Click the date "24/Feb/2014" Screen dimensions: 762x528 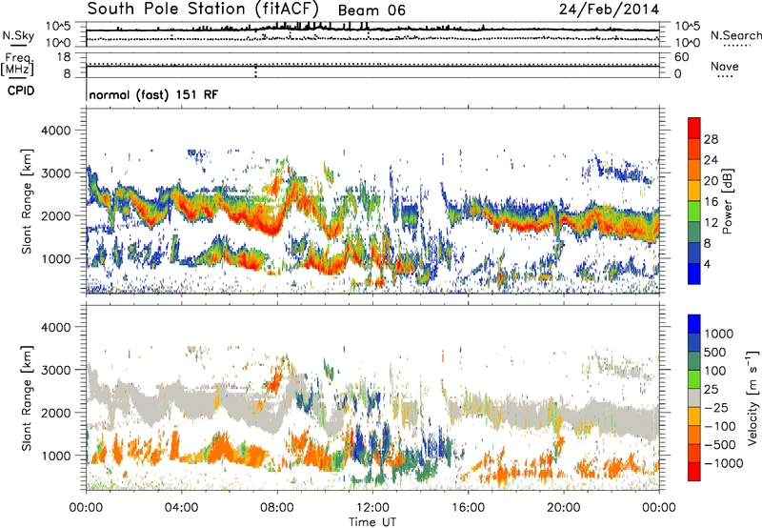(x=609, y=10)
